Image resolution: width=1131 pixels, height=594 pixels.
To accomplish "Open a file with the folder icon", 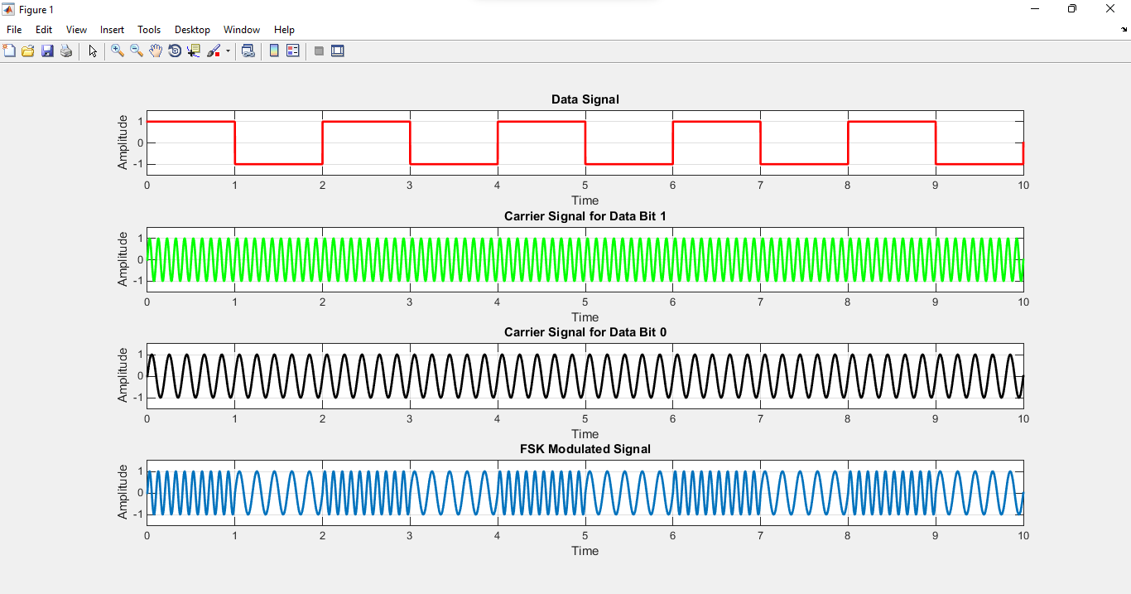I will [x=28, y=51].
